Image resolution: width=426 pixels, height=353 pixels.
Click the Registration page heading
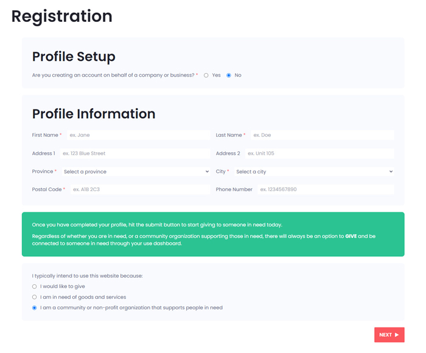coord(61,16)
